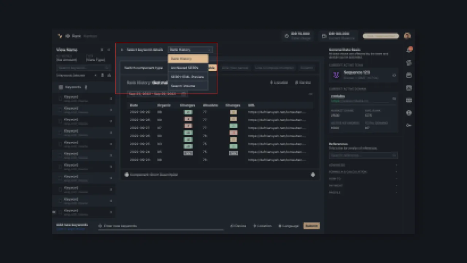
Task: Expand the FORMULA & CALCULATION section
Action: 363,172
